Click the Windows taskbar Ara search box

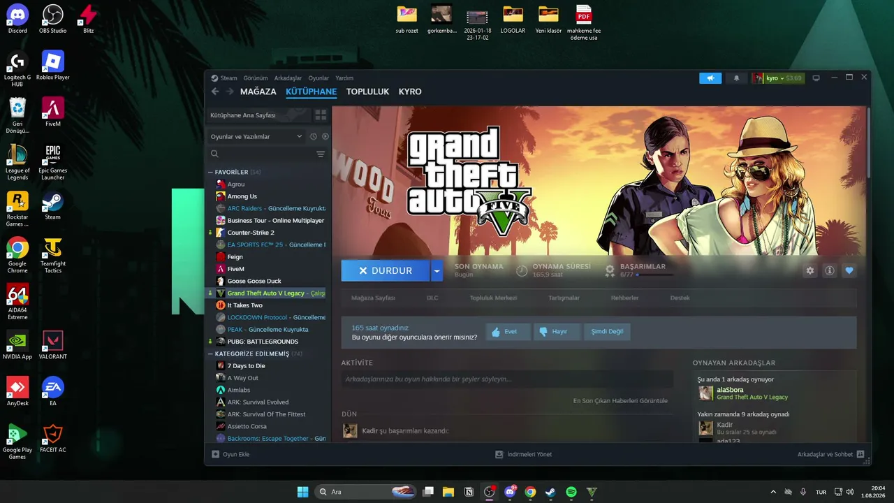tap(366, 492)
